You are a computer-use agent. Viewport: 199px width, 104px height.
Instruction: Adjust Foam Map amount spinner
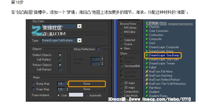(x=67, y=89)
